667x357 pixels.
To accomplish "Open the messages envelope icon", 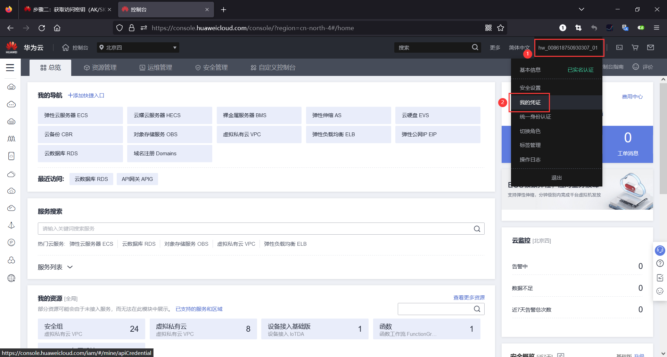I will 651,47.
